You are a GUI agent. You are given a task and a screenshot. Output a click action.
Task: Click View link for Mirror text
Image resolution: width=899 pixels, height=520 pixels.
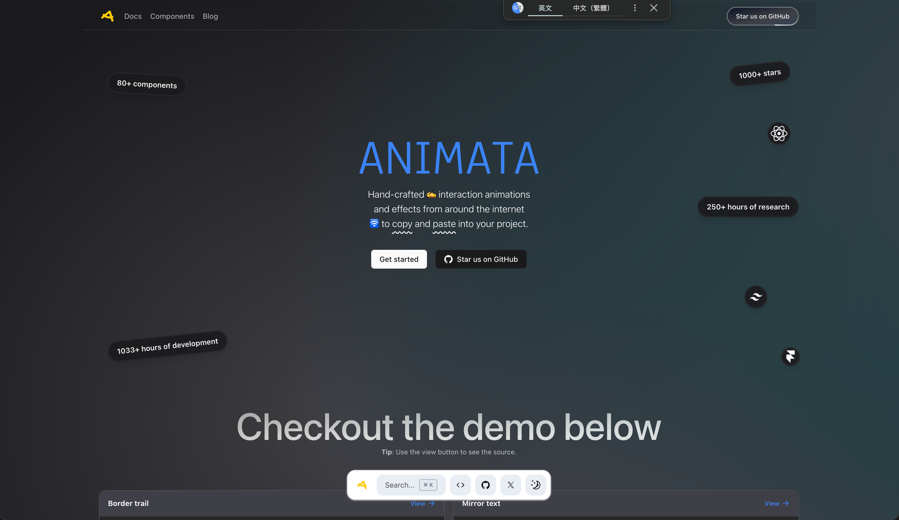776,503
